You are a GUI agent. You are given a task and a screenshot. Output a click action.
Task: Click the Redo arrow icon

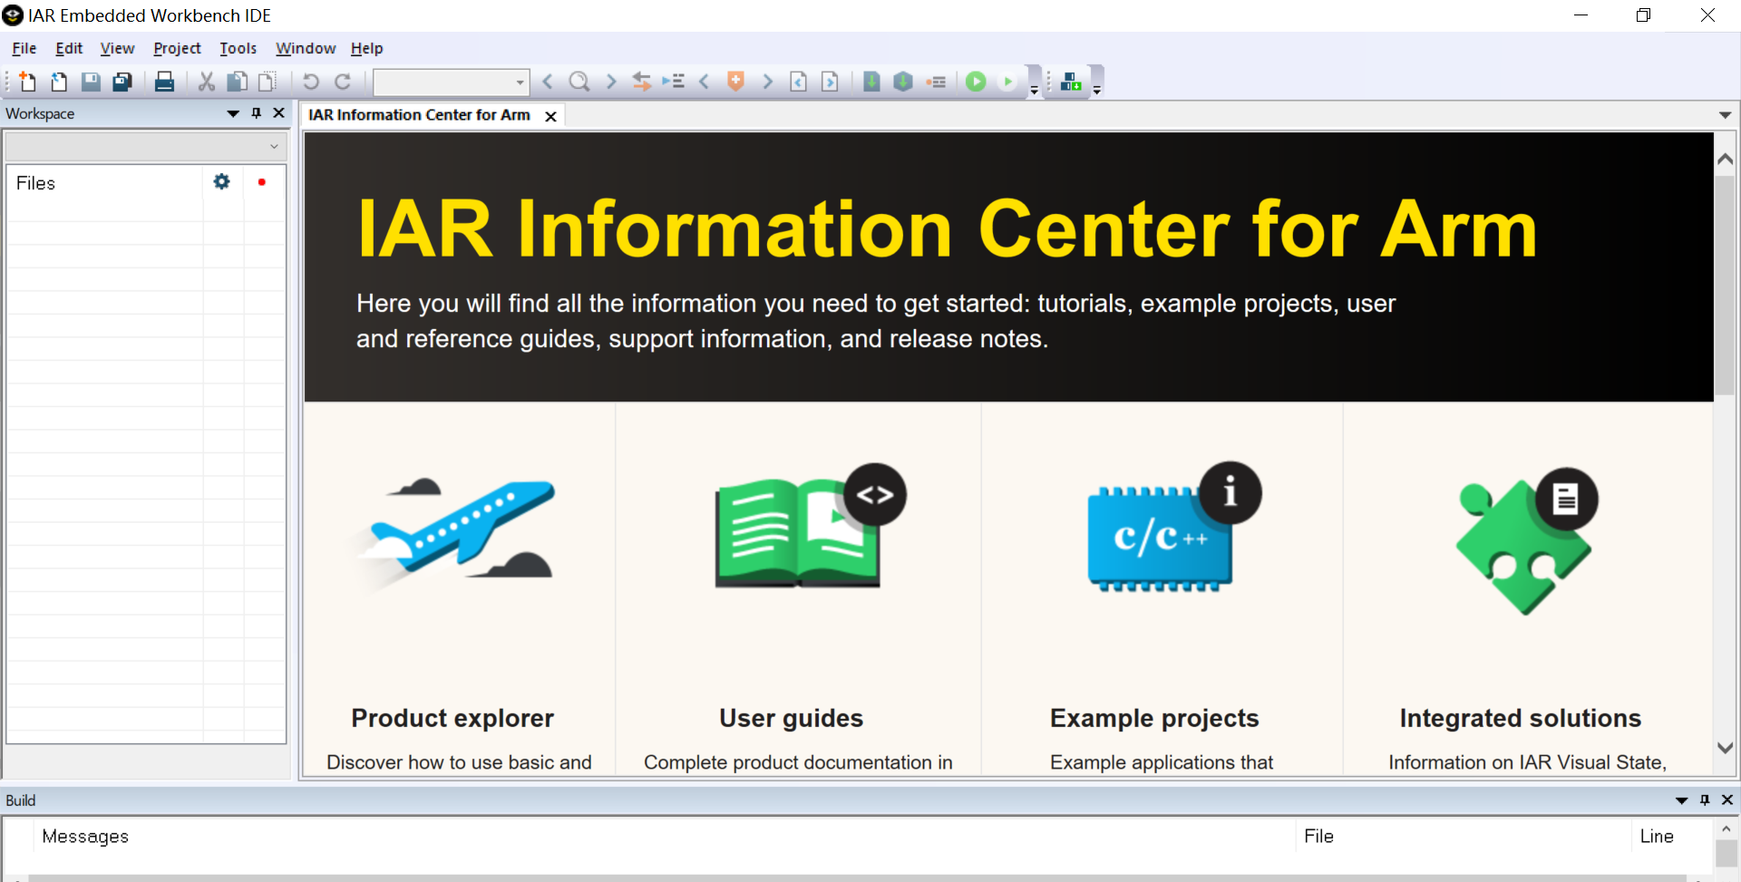(343, 82)
